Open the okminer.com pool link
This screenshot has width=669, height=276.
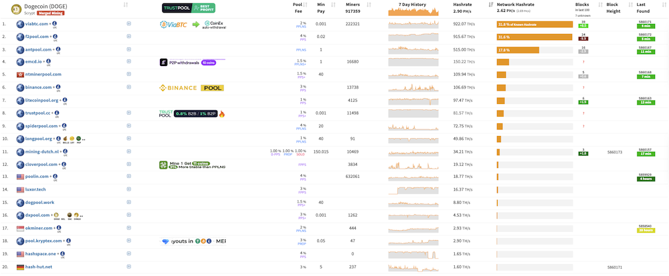39,228
